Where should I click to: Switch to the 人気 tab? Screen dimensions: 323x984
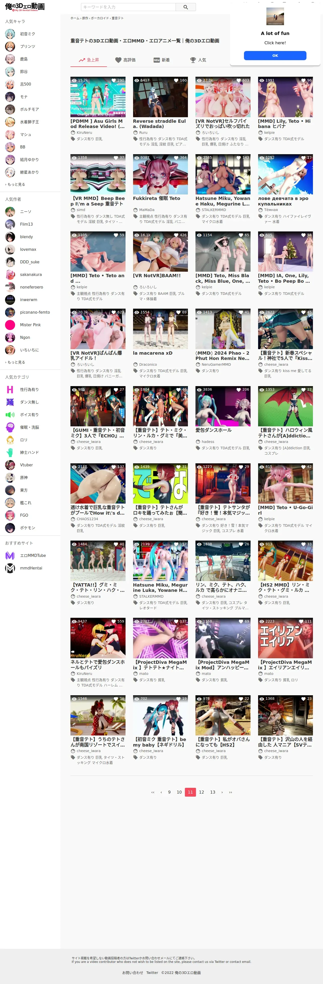tap(198, 60)
